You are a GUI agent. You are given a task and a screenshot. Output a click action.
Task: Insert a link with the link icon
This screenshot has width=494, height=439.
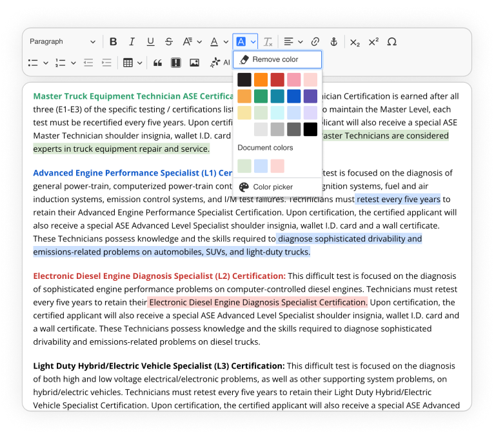315,41
